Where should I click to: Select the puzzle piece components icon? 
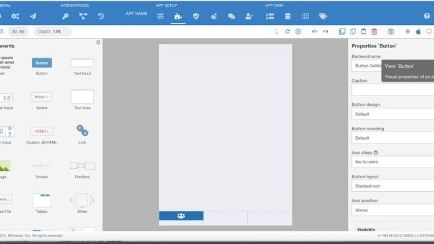(x=178, y=16)
